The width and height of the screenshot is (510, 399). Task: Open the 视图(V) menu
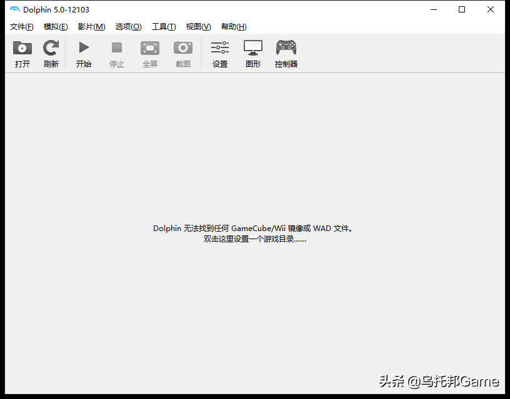point(198,27)
